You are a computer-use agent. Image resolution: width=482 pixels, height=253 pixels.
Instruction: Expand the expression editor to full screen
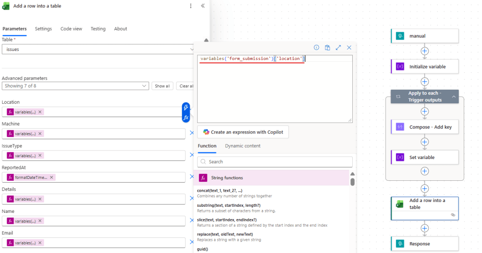pos(338,48)
